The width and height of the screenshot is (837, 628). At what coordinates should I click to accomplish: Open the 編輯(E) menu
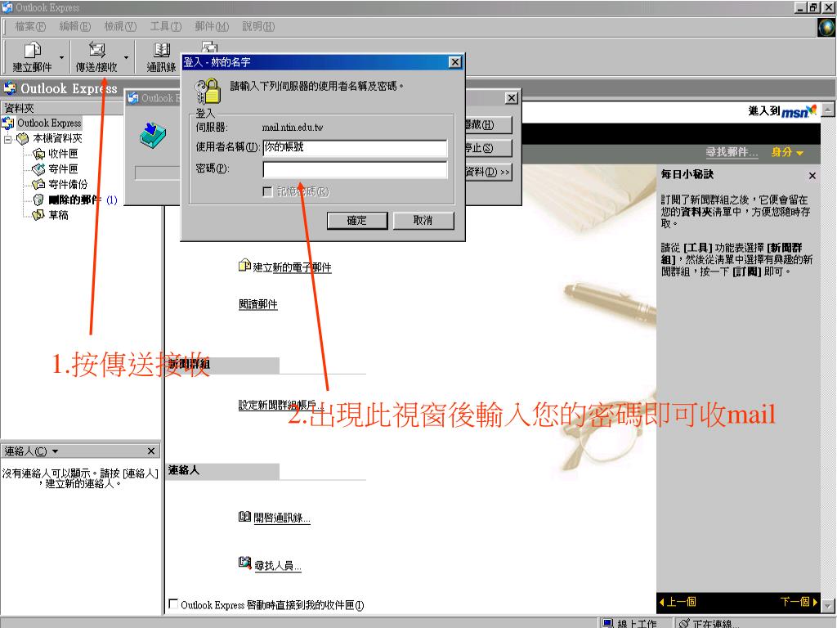click(x=74, y=26)
